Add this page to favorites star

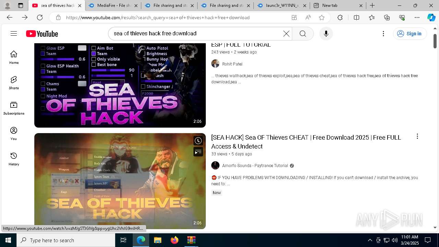[x=321, y=17]
